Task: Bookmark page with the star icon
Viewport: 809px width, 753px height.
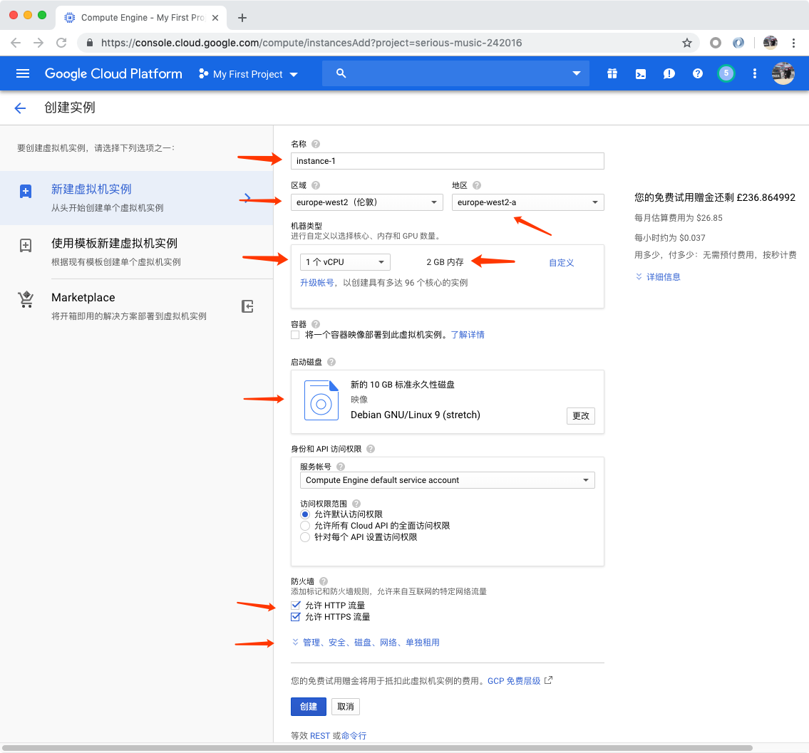Action: tap(686, 43)
